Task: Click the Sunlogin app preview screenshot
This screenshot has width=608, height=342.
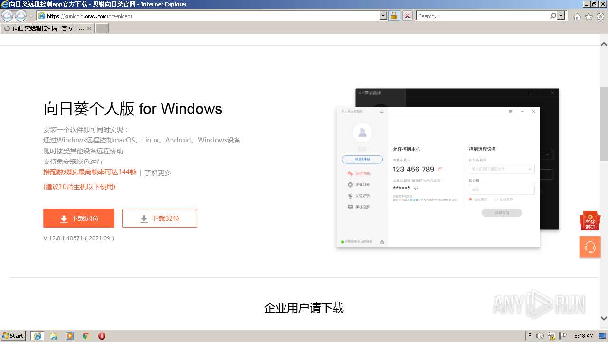Action: (447, 168)
